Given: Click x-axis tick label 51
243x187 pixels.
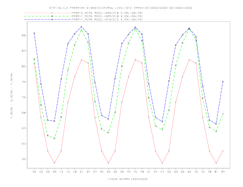Looking at the screenshot, I should click(x=149, y=172).
